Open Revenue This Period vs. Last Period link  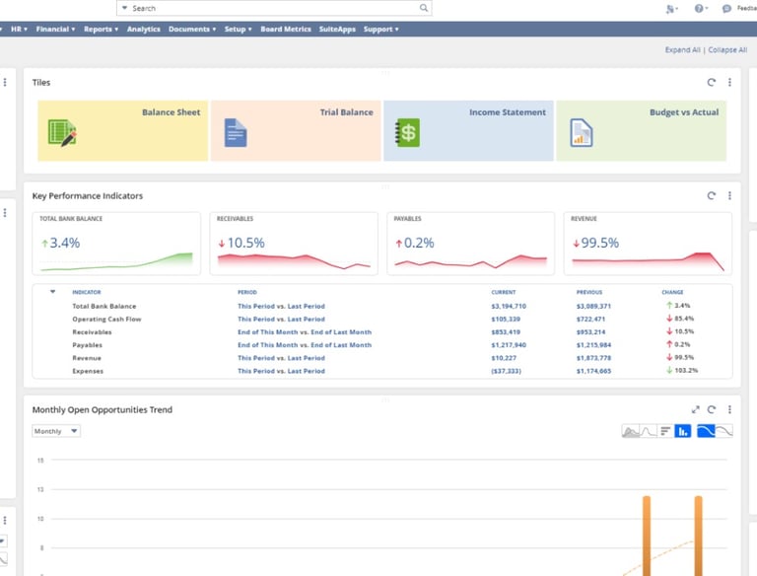(281, 358)
